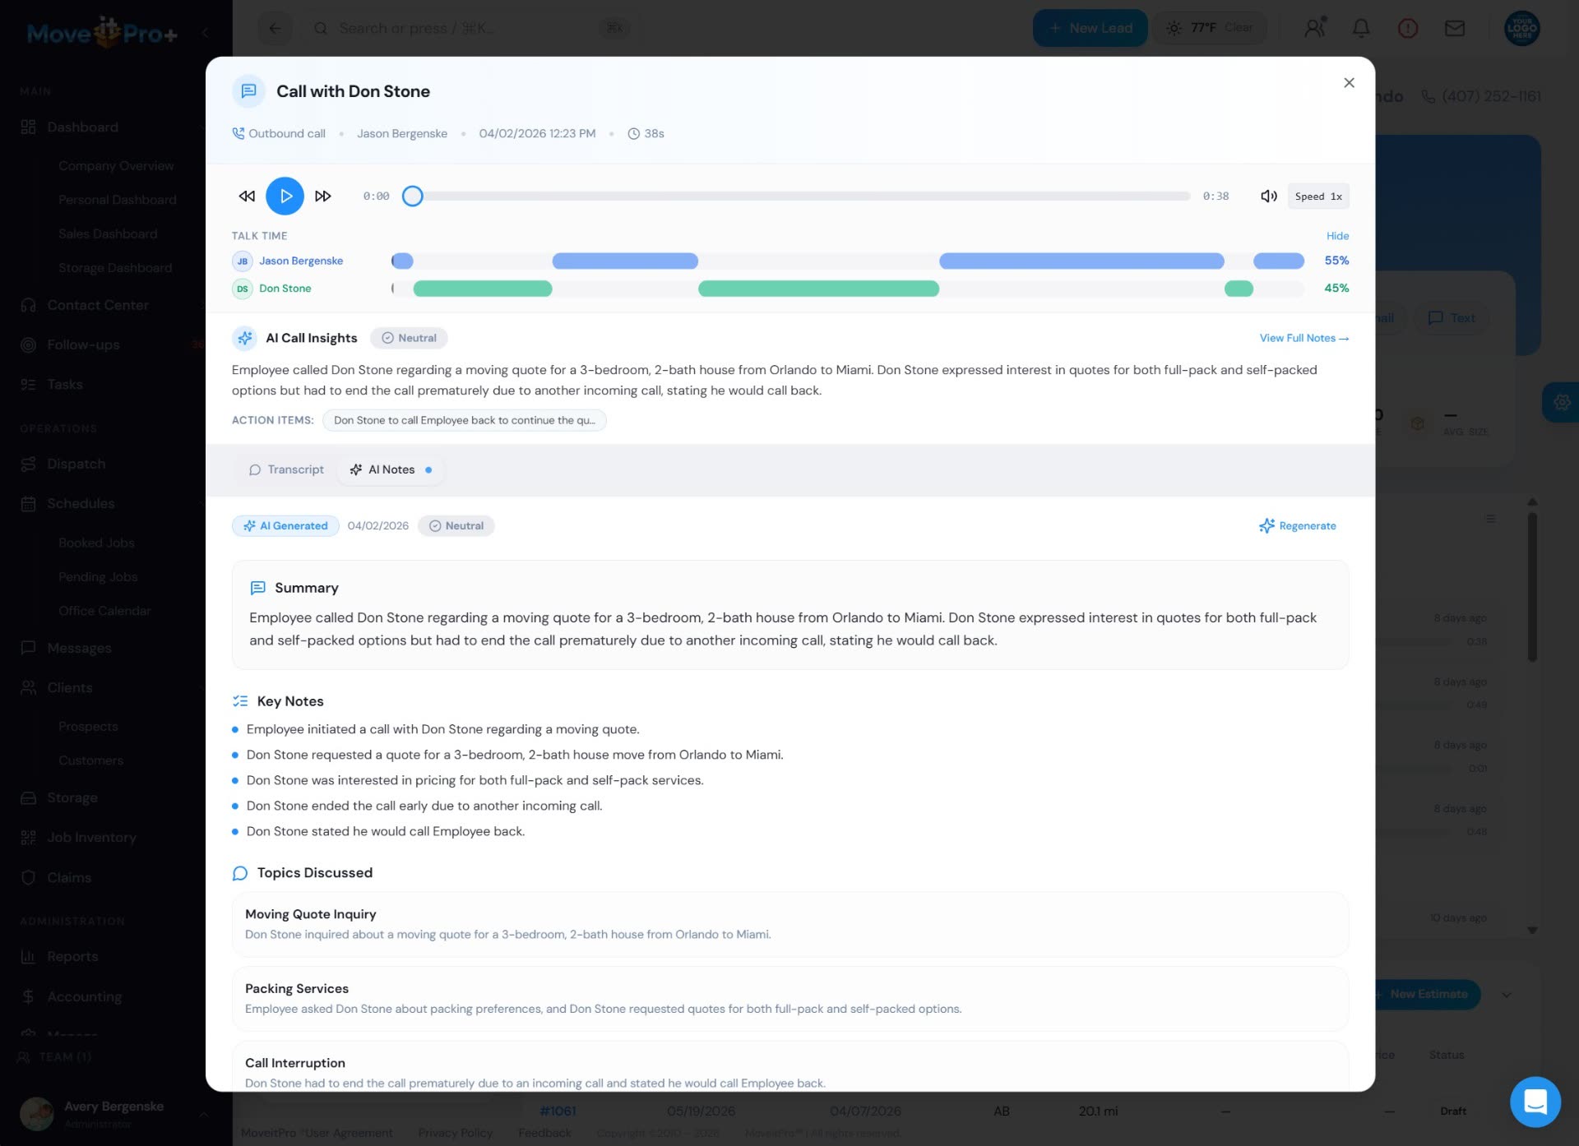Click the background list scrollbar down arrow
1579x1146 pixels.
point(1532,931)
